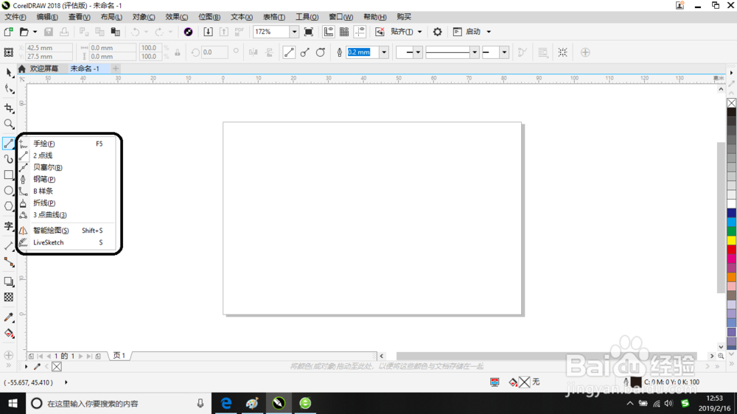The width and height of the screenshot is (737, 414).
Task: Click the Corel search content icon
Action: coord(188,32)
